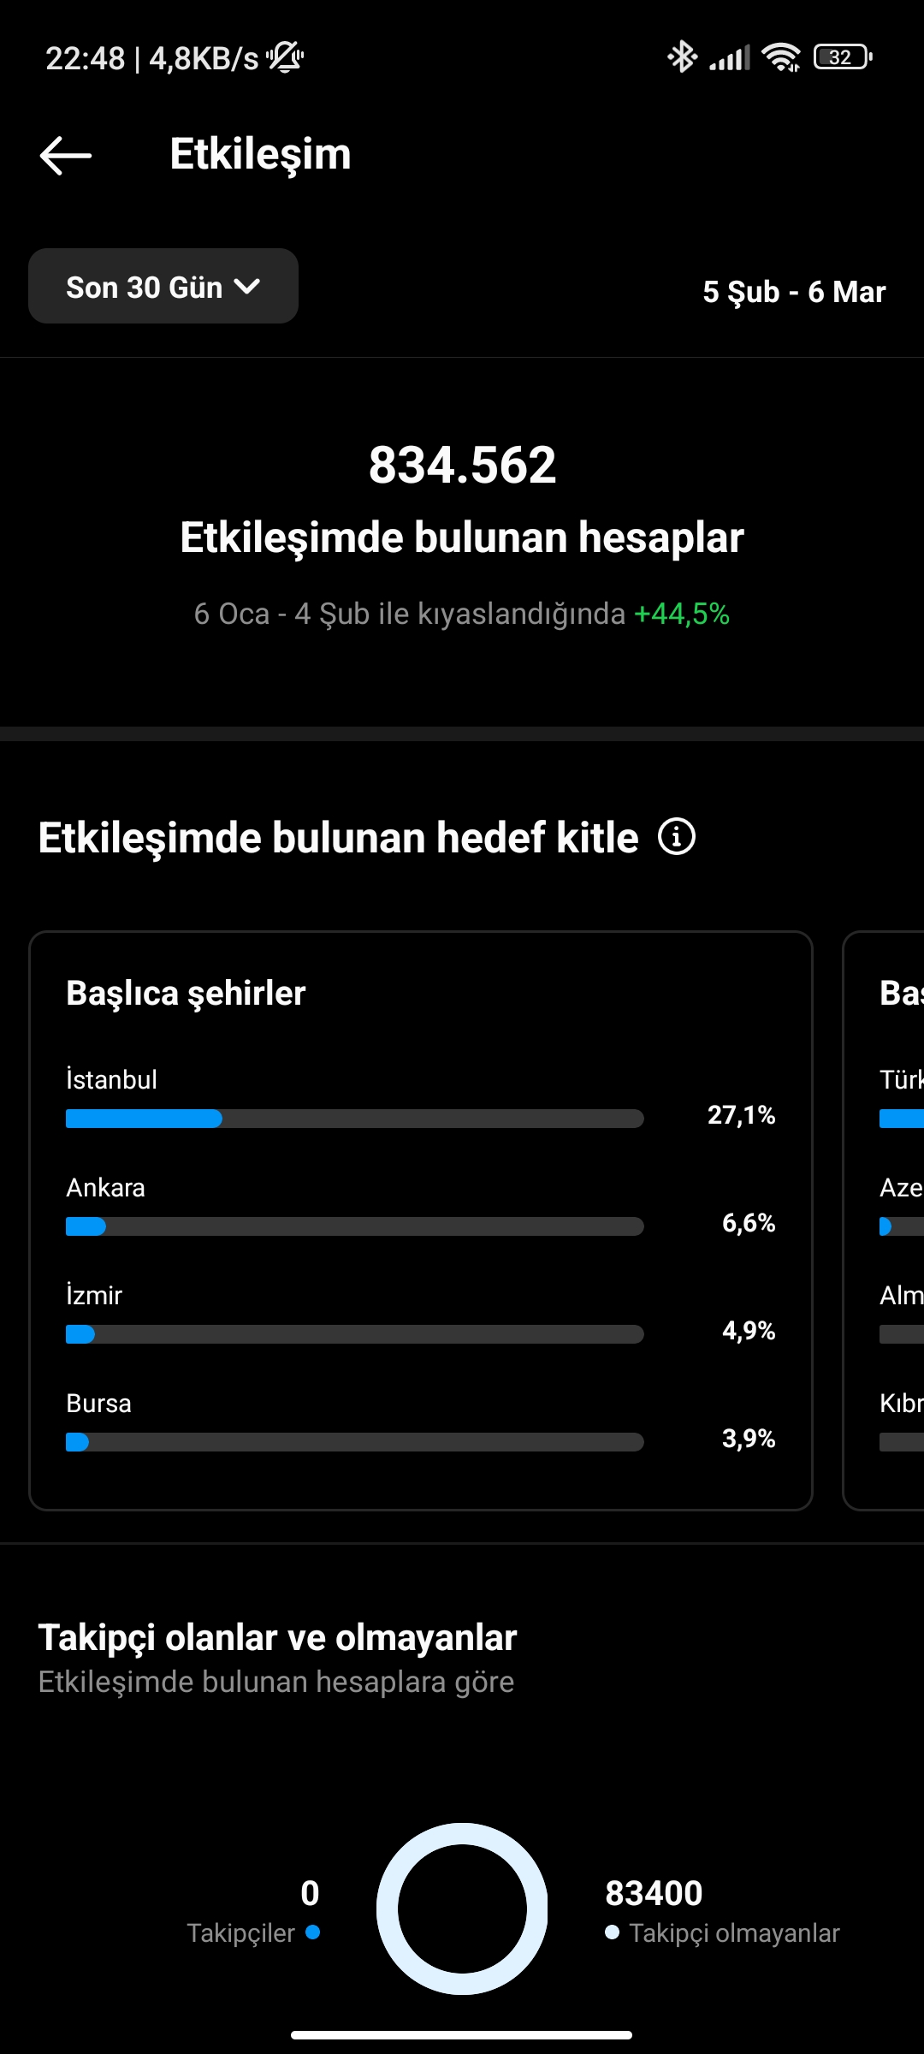This screenshot has width=924, height=2054.
Task: Click the 5 Şub - 6 Mar date range
Action: [794, 292]
